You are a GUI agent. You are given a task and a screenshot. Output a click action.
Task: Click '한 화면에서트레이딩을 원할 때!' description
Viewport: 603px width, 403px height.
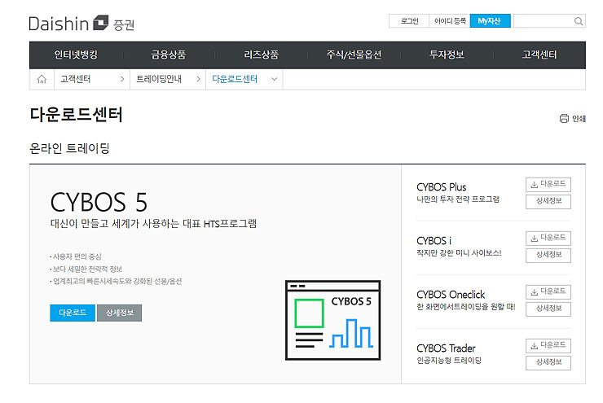pos(466,307)
